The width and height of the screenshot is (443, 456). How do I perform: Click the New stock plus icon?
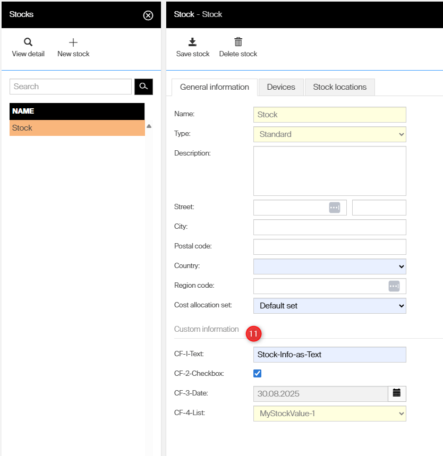coord(73,42)
